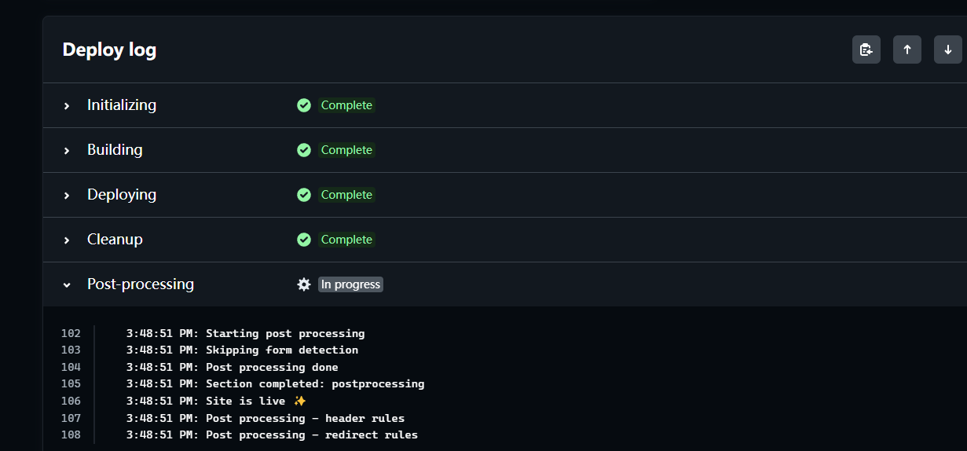Click the green checkmark next to Cleanup
This screenshot has height=451, width=967.
coord(304,240)
